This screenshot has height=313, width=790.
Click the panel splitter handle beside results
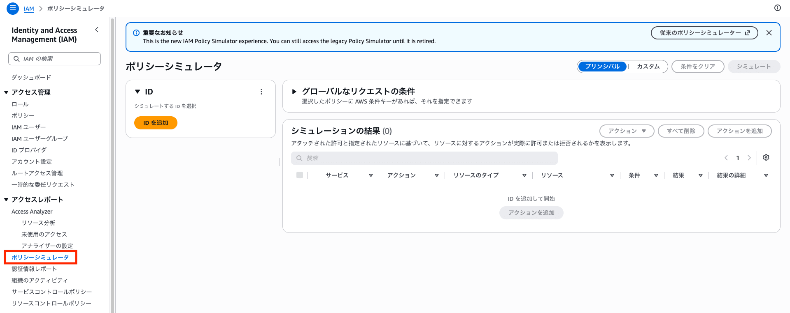click(279, 162)
